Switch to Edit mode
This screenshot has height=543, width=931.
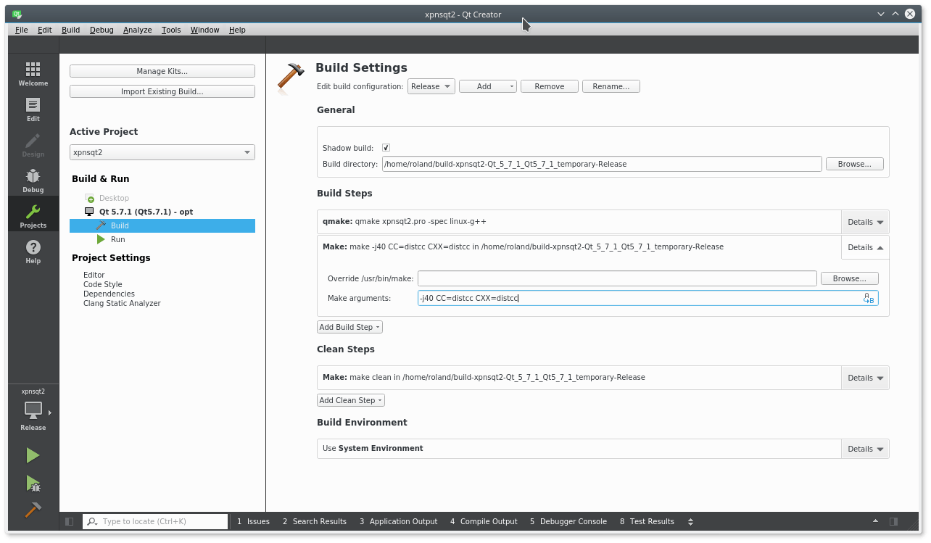[x=33, y=108]
